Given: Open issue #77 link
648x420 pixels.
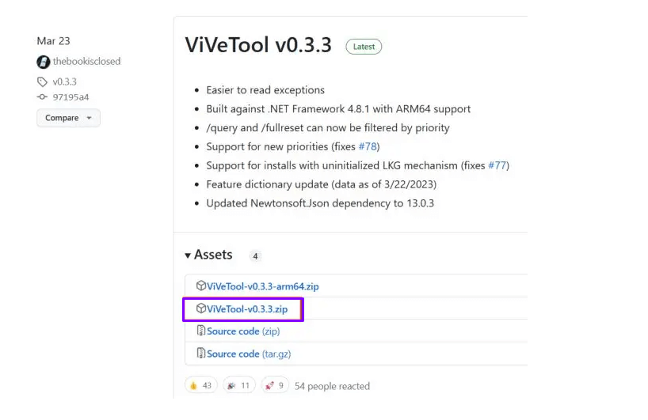Looking at the screenshot, I should click(497, 165).
